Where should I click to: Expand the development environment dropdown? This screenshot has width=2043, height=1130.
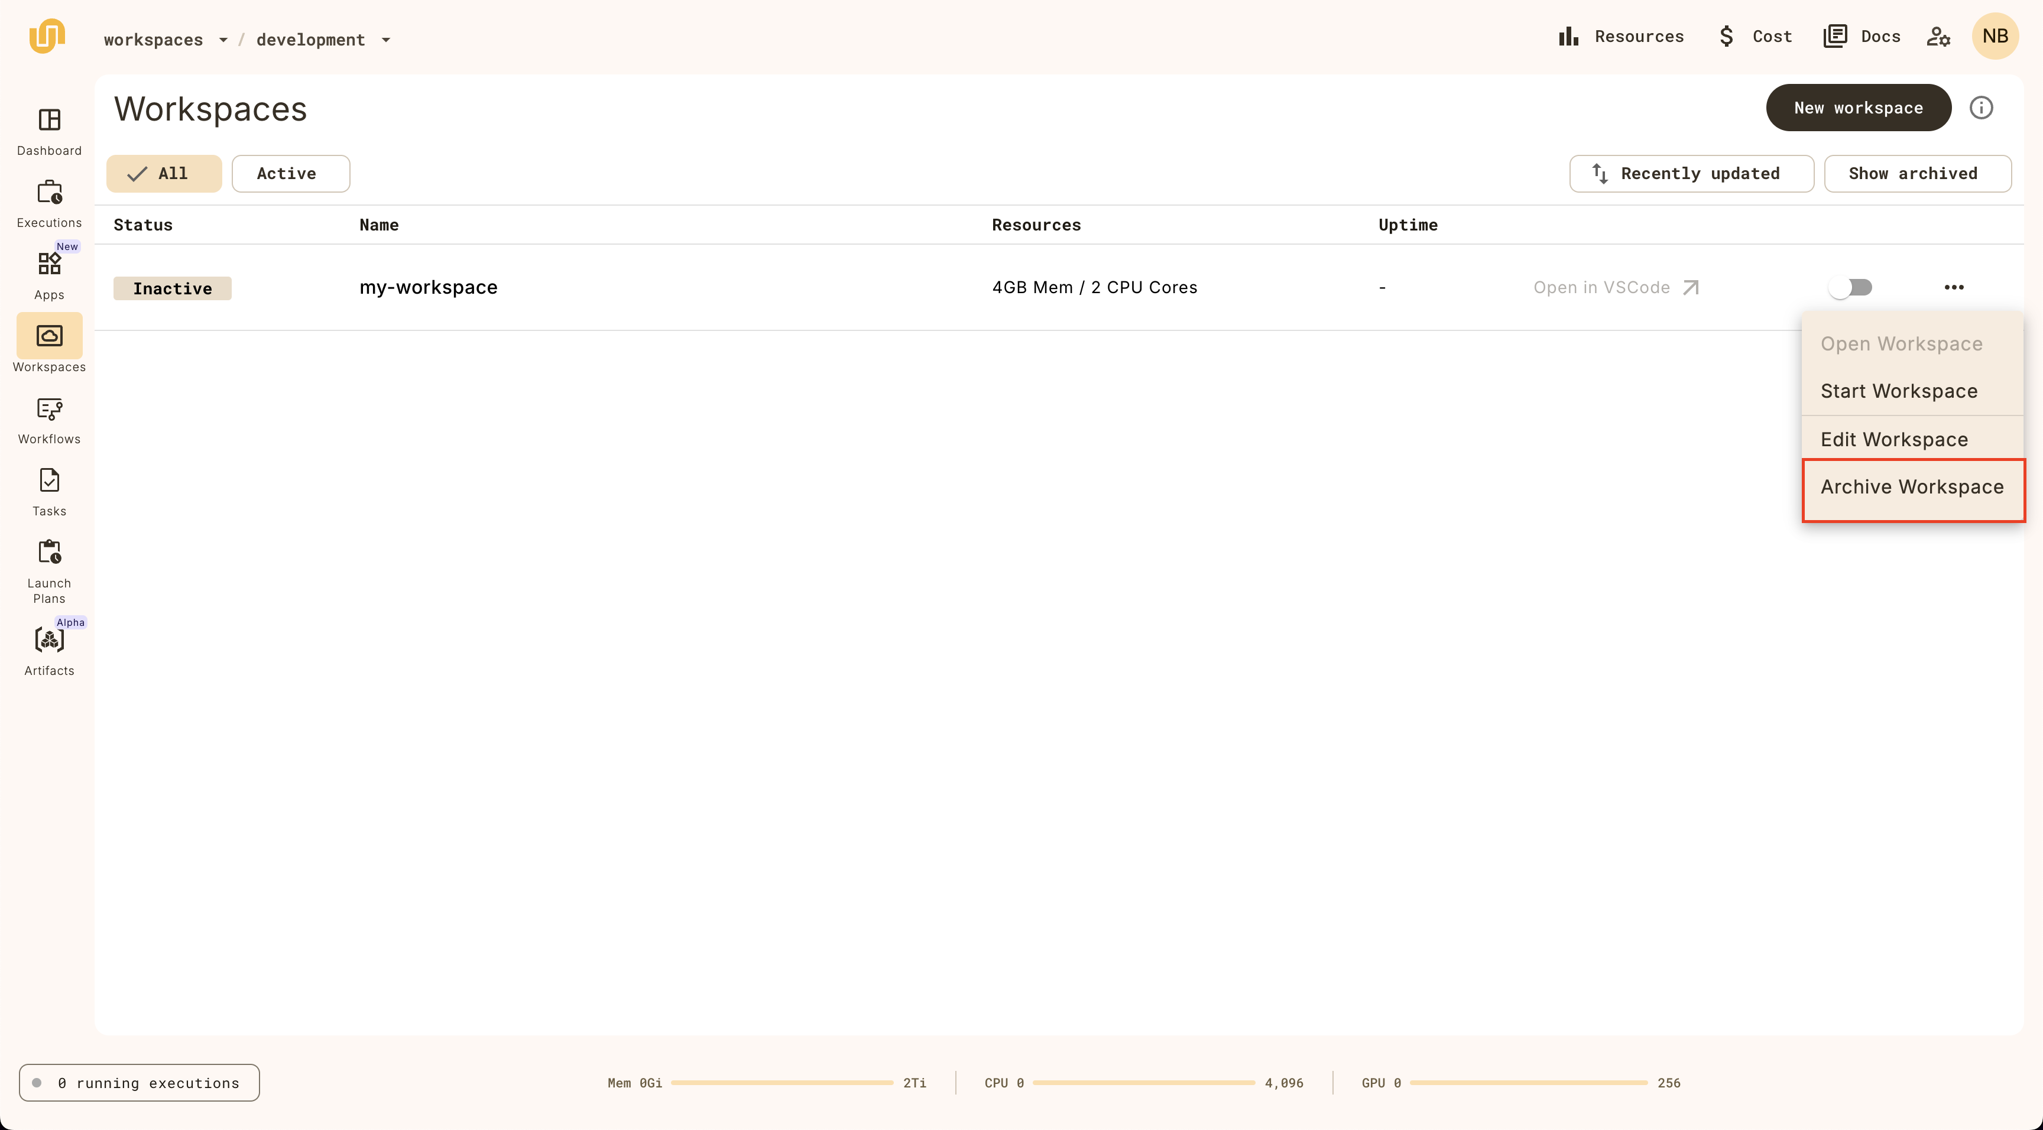[387, 39]
